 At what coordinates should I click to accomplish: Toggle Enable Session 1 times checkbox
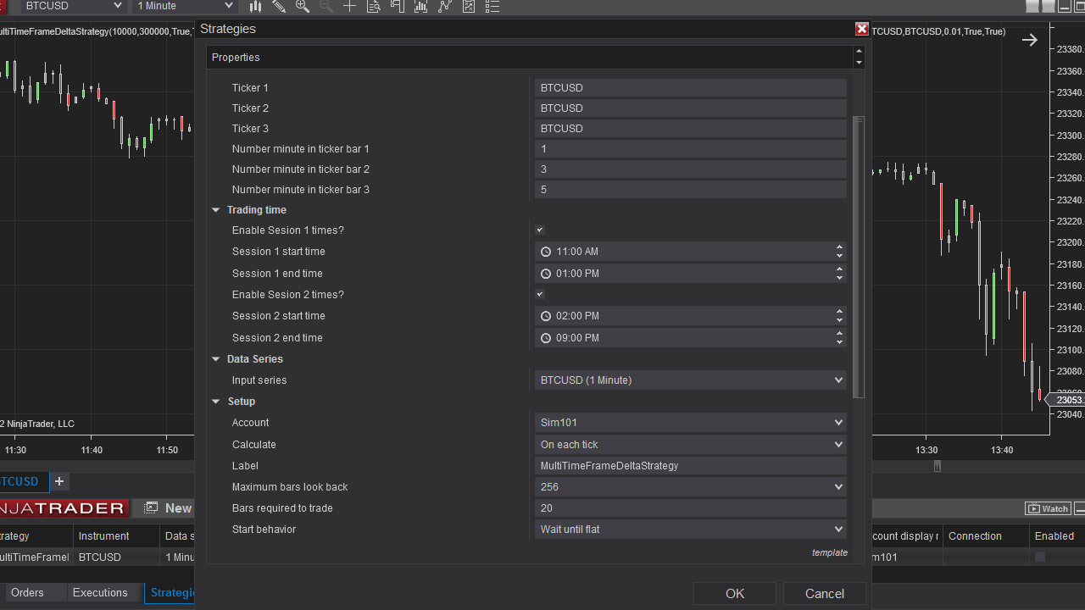tap(540, 230)
